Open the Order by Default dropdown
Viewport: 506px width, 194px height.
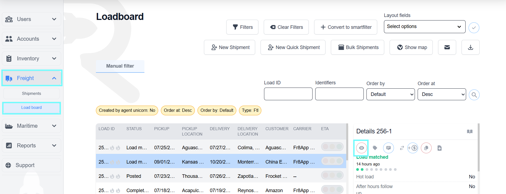(x=391, y=94)
